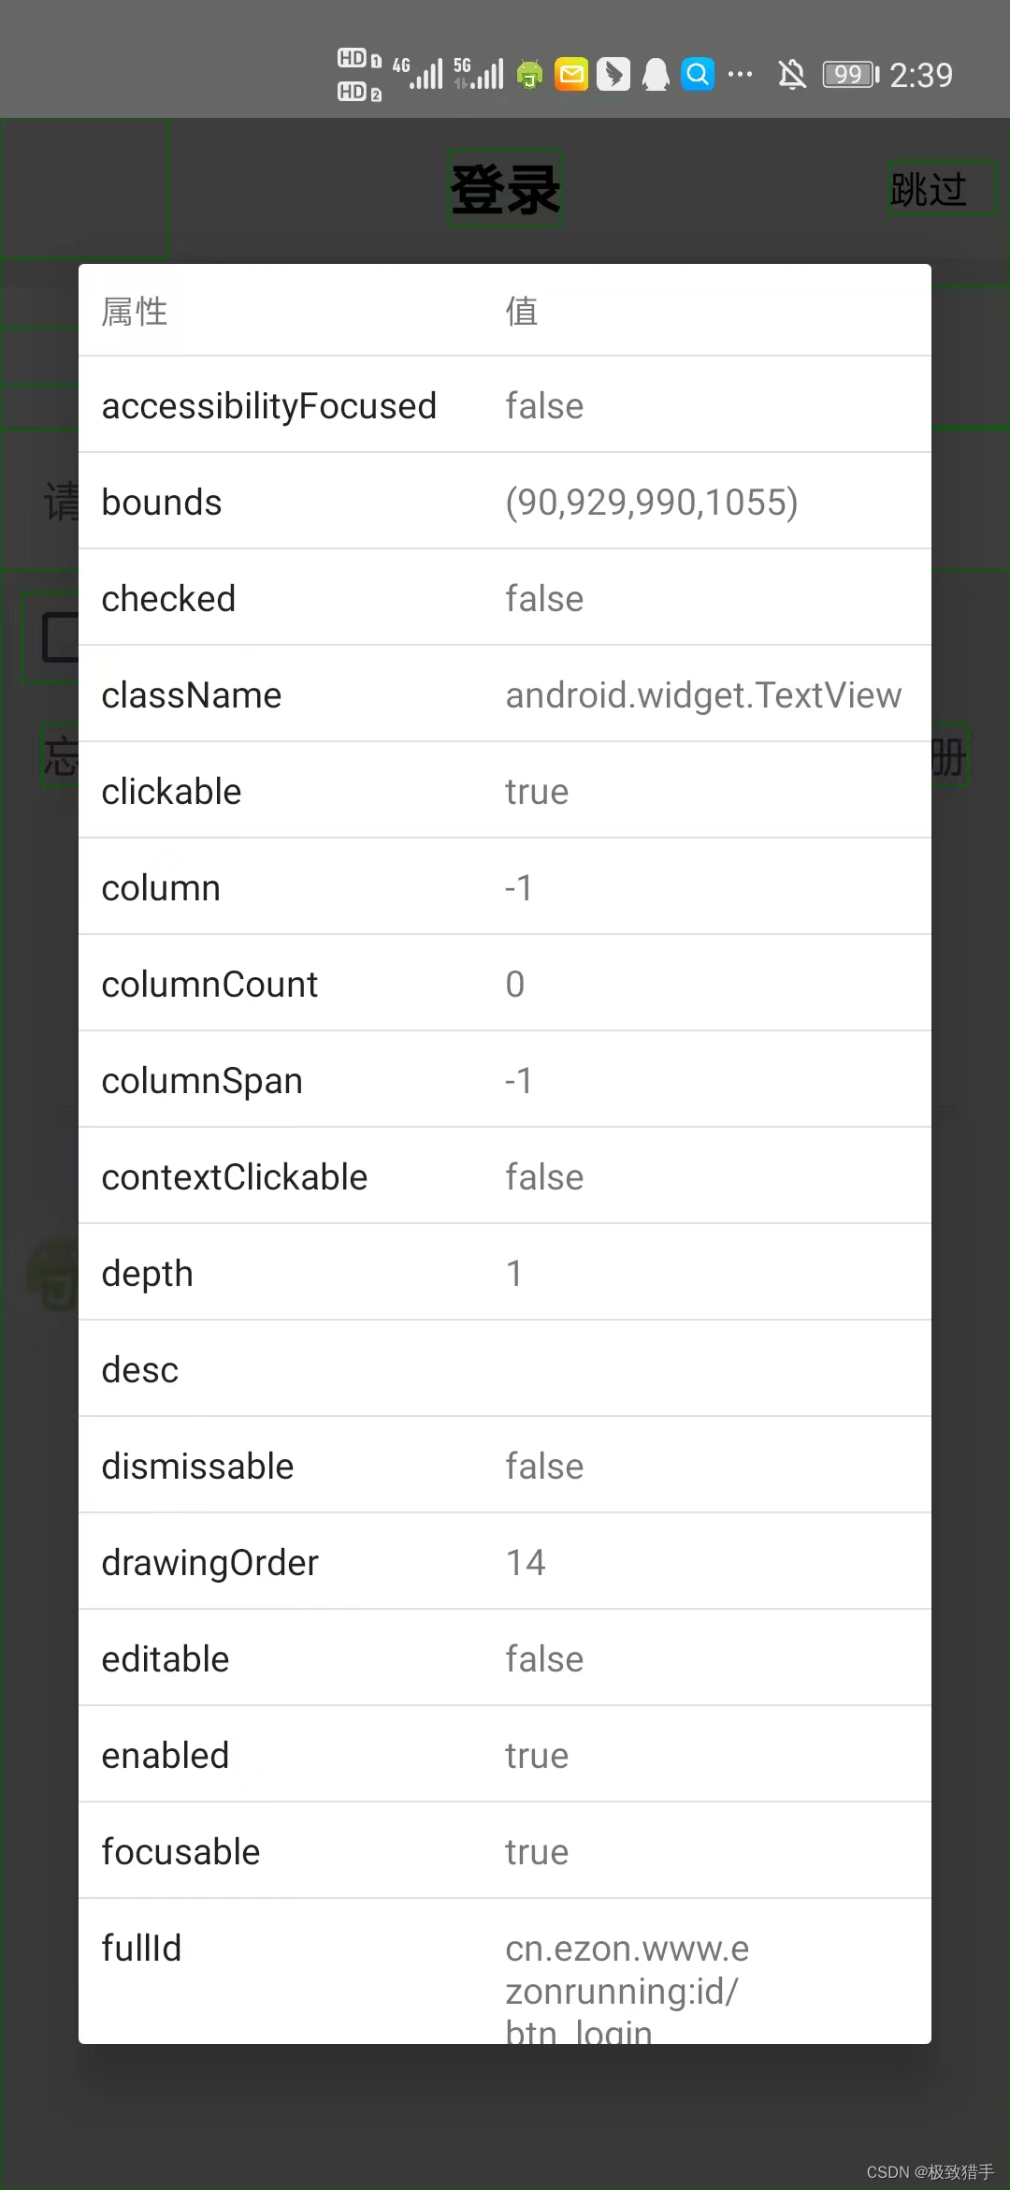Select the accessibilityFocused row
The height and width of the screenshot is (2190, 1010).
[x=505, y=405]
